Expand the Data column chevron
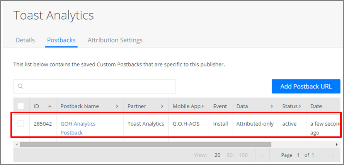 point(272,106)
